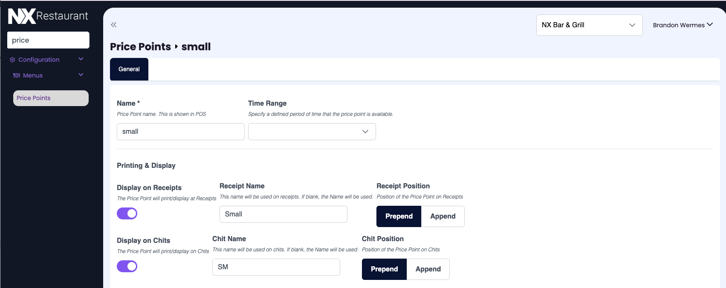726x288 pixels.
Task: Click the sidebar search field
Action: coord(48,40)
